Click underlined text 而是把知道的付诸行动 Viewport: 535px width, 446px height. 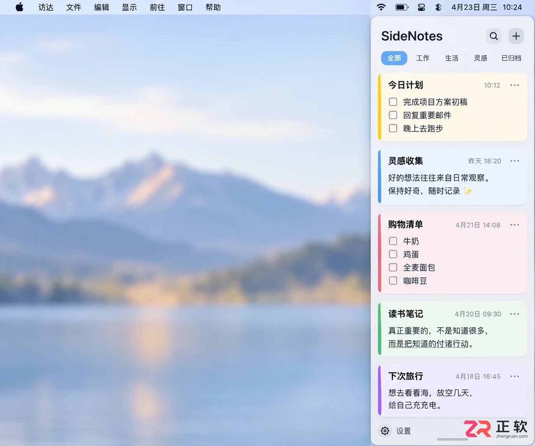click(x=428, y=344)
